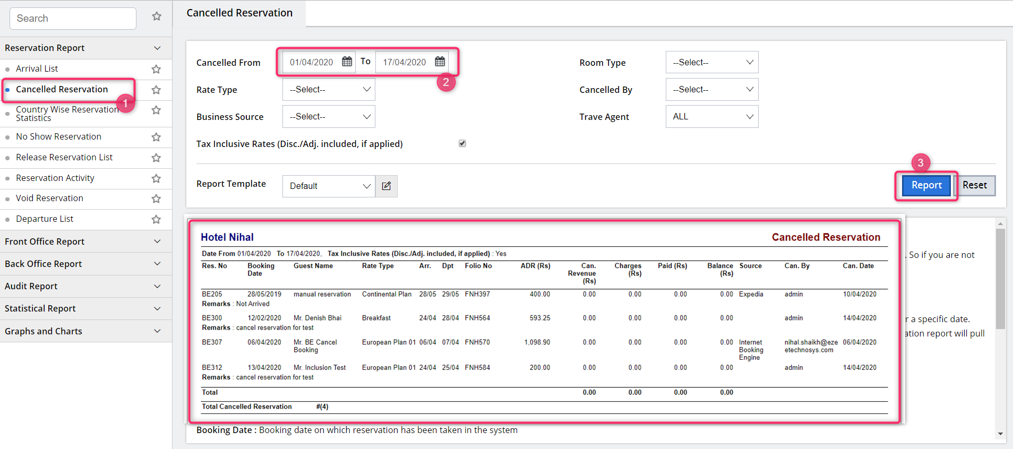Open Reservation Activity report
The image size is (1013, 449).
tap(55, 178)
